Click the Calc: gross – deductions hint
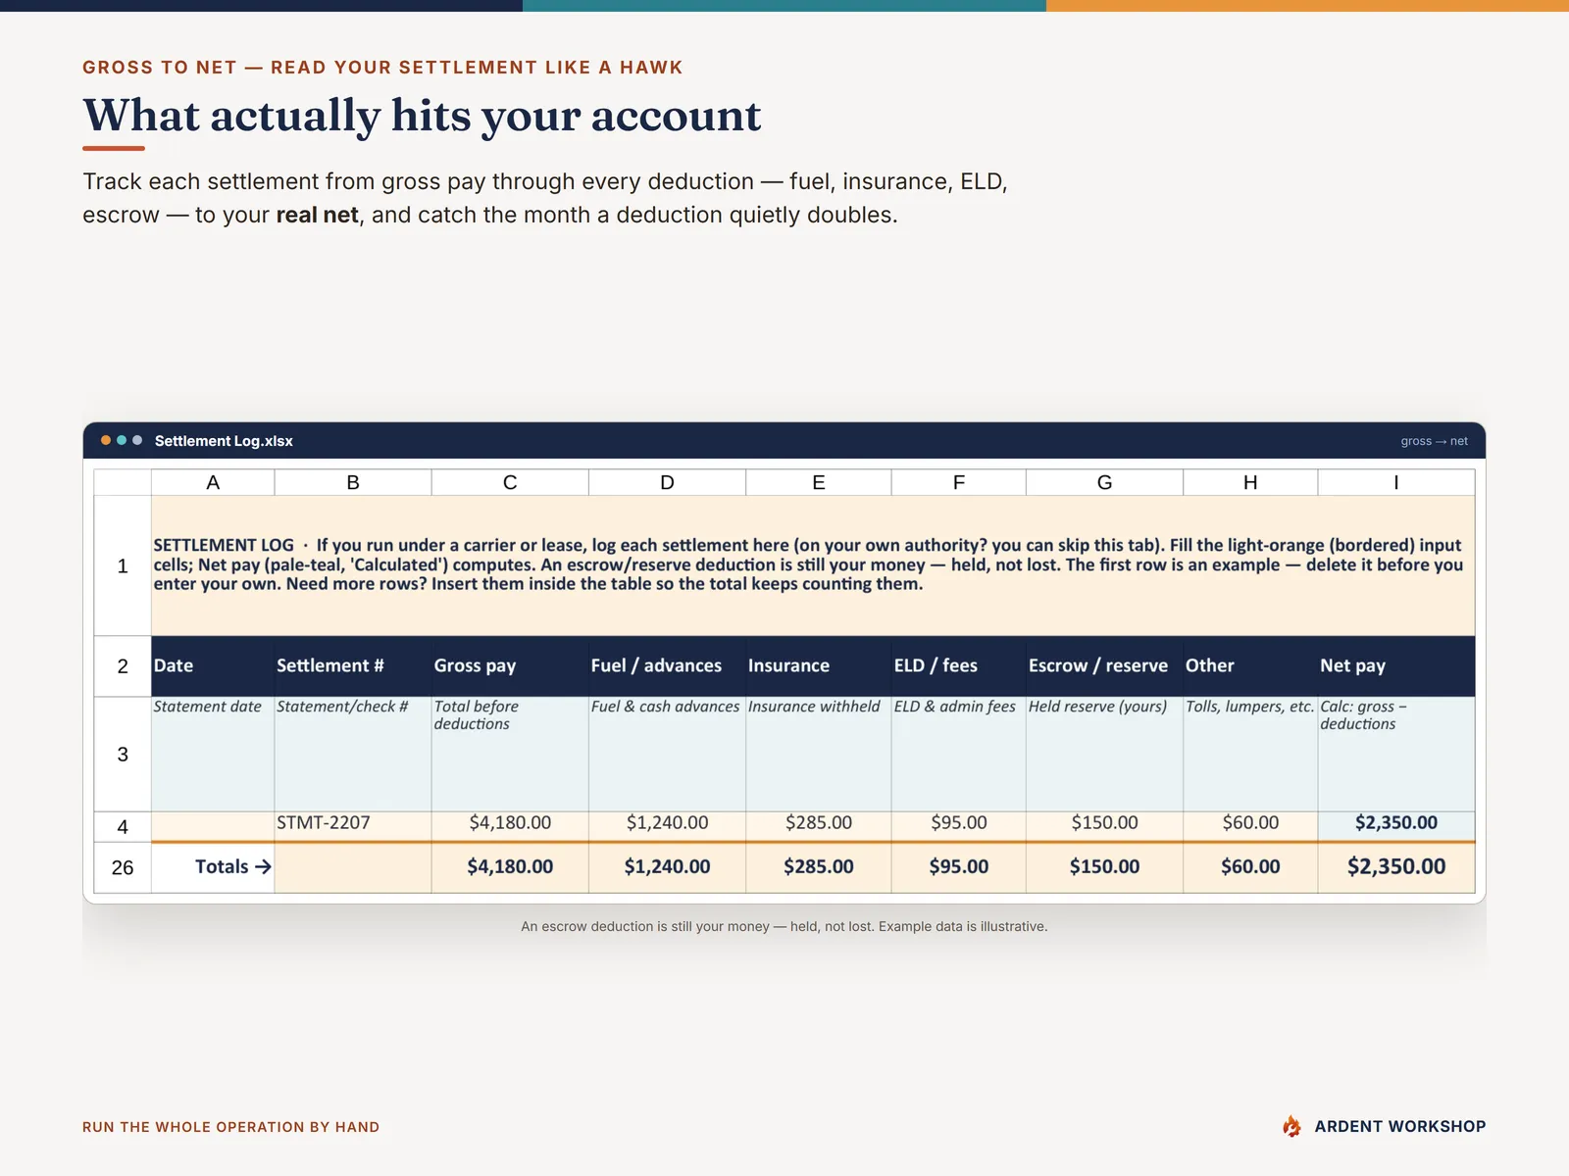Image resolution: width=1569 pixels, height=1176 pixels. [1396, 754]
